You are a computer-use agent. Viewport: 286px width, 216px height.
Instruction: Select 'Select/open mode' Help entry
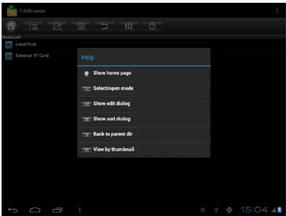click(144, 89)
